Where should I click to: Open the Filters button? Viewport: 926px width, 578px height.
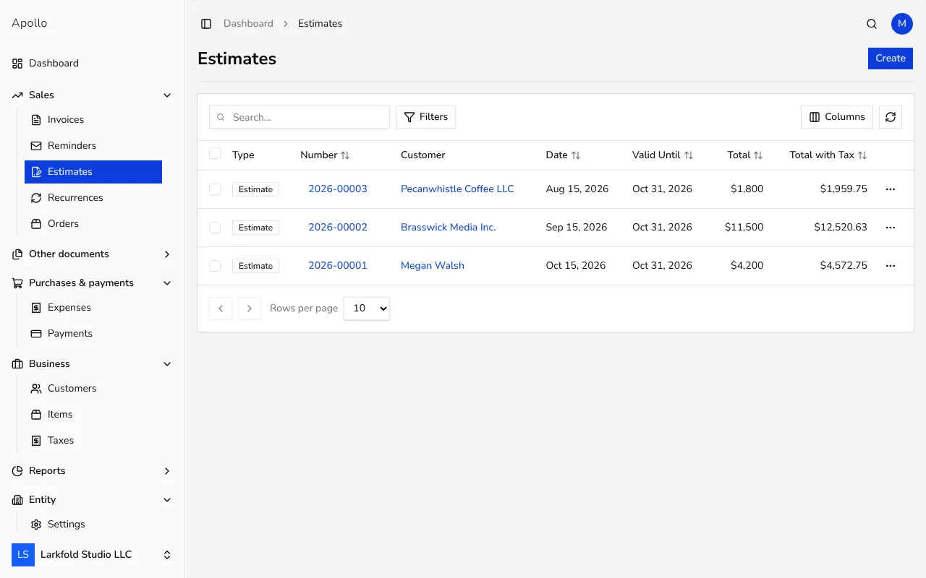point(425,117)
